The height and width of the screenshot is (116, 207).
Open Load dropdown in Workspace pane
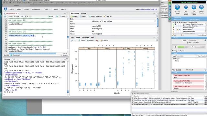click(74, 16)
